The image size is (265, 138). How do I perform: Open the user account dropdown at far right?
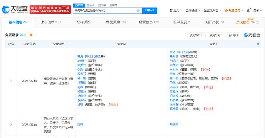tap(257, 11)
